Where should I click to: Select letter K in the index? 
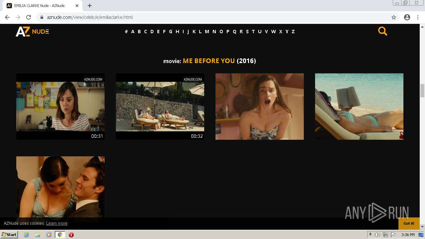tap(194, 32)
